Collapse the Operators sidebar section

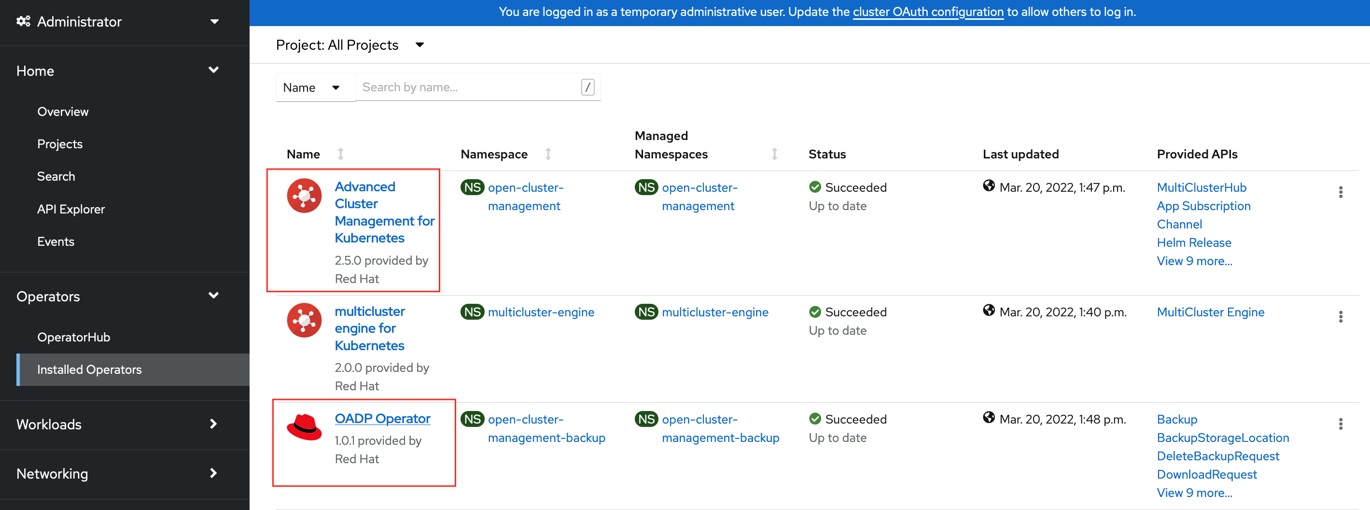coord(214,295)
